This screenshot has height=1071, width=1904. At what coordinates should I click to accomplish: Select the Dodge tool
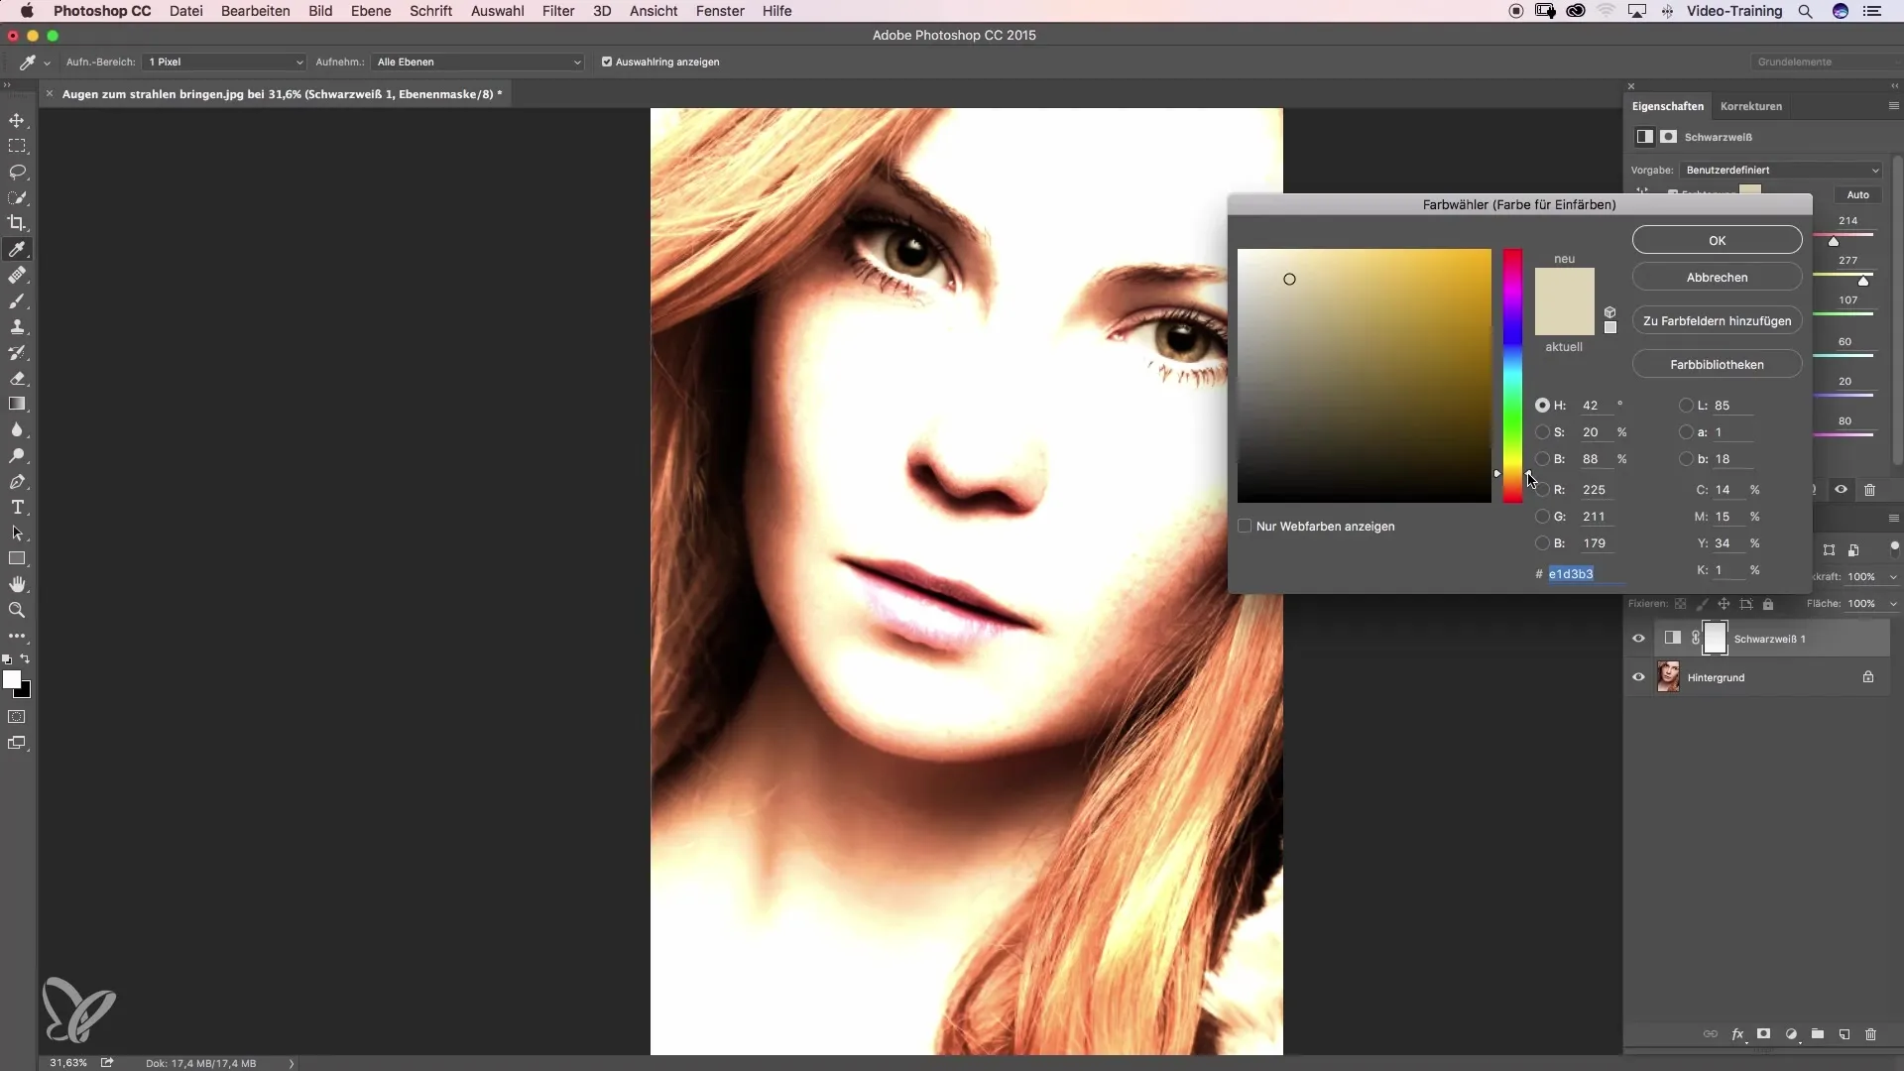17,455
